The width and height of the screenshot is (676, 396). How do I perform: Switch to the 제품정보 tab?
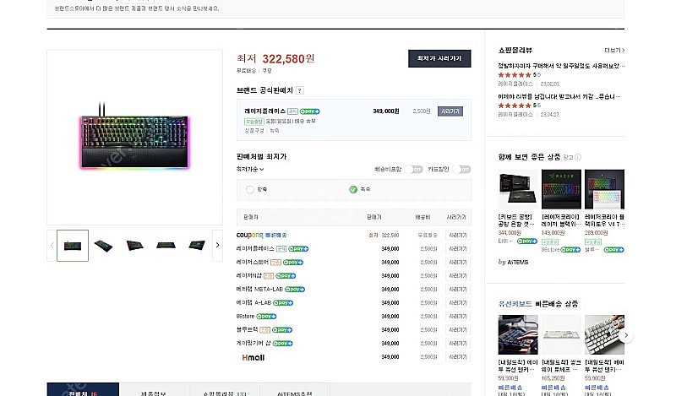(x=154, y=390)
